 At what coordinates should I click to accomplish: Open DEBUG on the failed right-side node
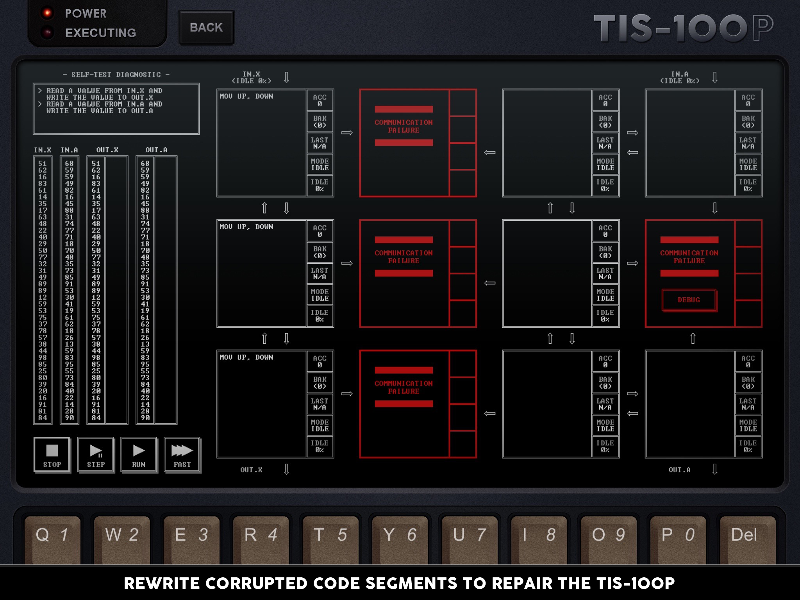tap(689, 300)
